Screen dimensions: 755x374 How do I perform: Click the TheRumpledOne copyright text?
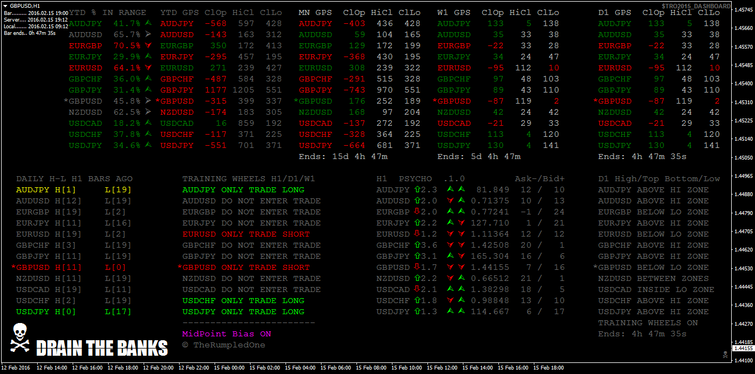223,345
